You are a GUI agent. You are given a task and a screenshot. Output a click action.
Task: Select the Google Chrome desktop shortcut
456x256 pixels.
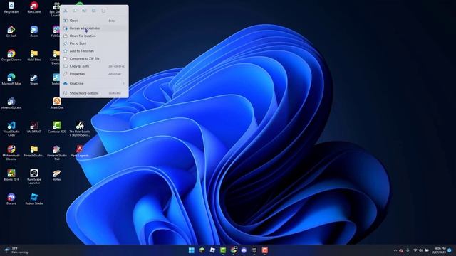(x=11, y=55)
